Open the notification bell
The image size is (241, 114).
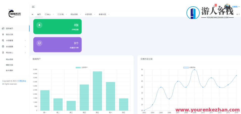point(214,7)
